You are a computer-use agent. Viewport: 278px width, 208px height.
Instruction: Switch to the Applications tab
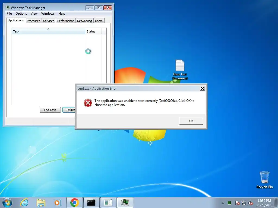point(16,20)
